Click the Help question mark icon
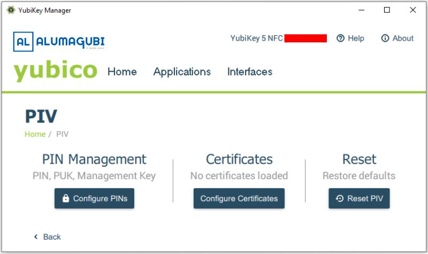Viewport: 428px width, 254px height. click(340, 38)
